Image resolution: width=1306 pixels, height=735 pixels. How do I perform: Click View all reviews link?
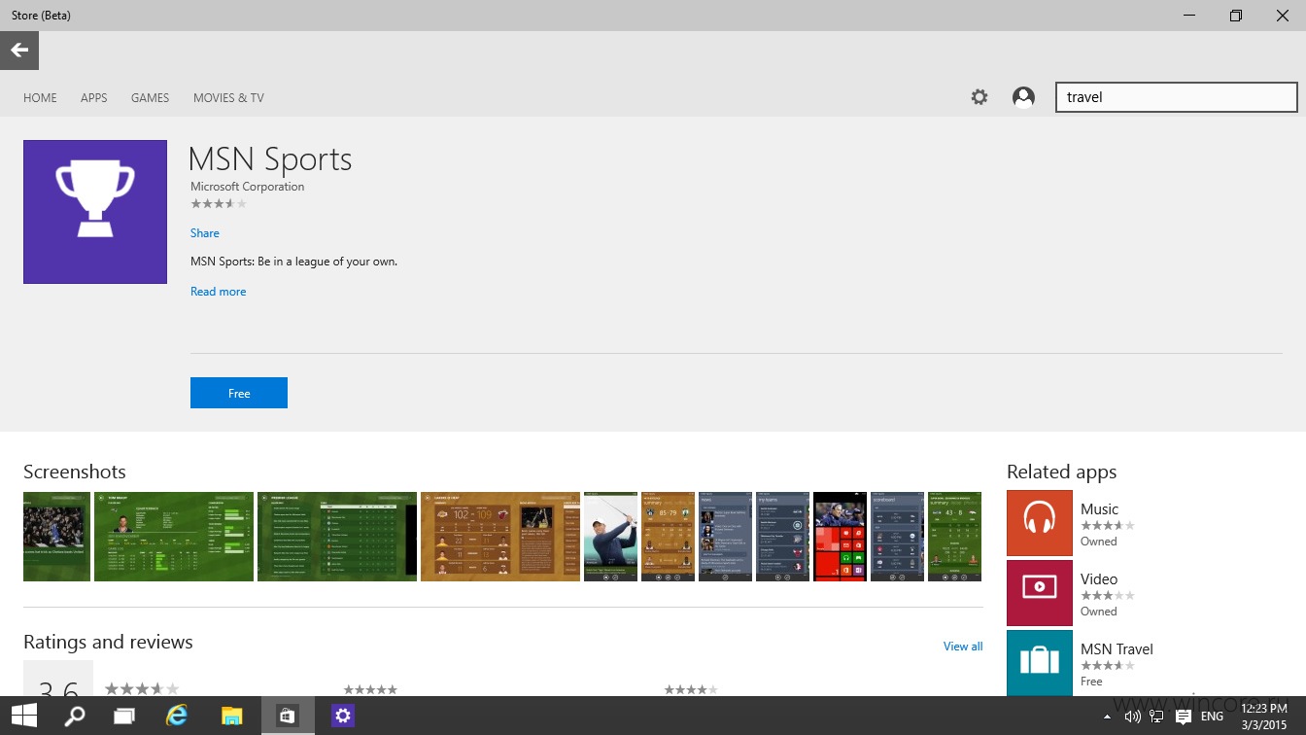point(963,647)
